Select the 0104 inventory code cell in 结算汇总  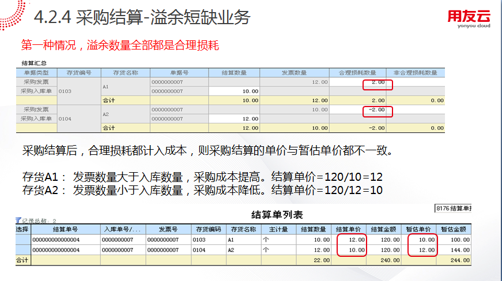click(79, 119)
